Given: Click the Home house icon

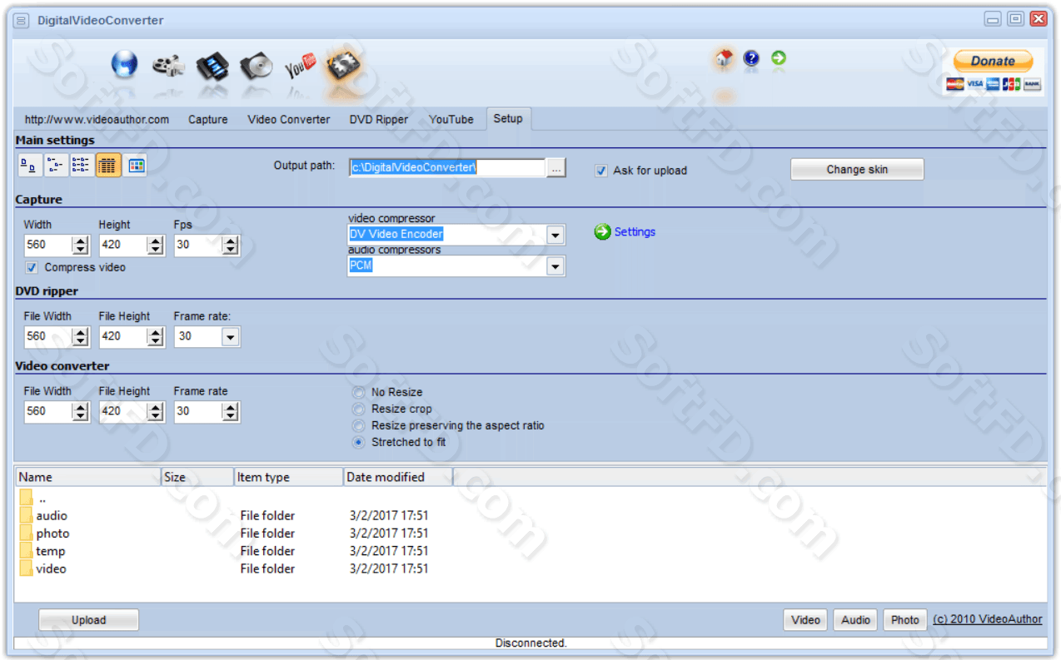Looking at the screenshot, I should click(724, 58).
